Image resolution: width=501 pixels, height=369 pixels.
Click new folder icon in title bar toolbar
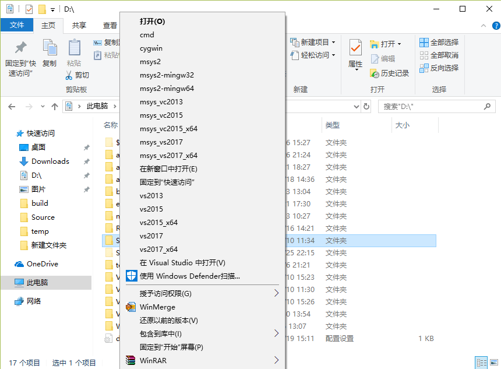(42, 9)
